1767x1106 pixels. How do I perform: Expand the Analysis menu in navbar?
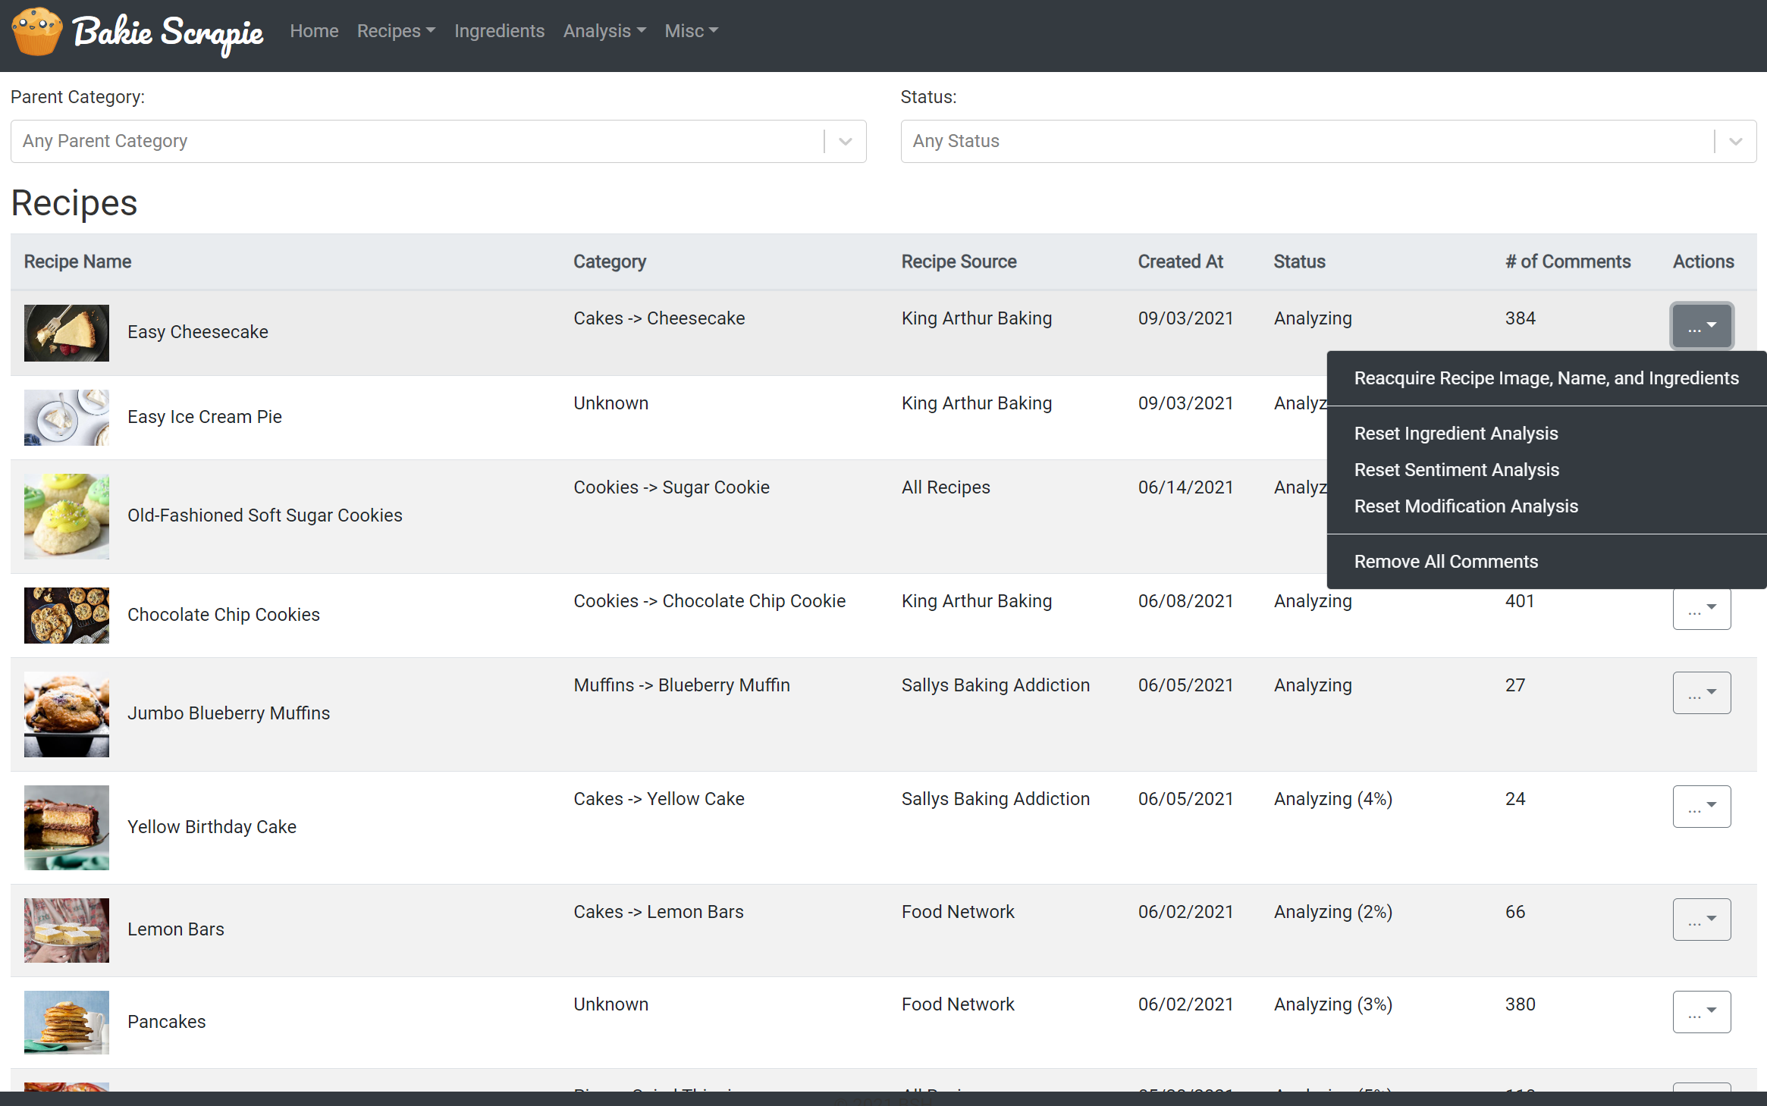(x=604, y=31)
